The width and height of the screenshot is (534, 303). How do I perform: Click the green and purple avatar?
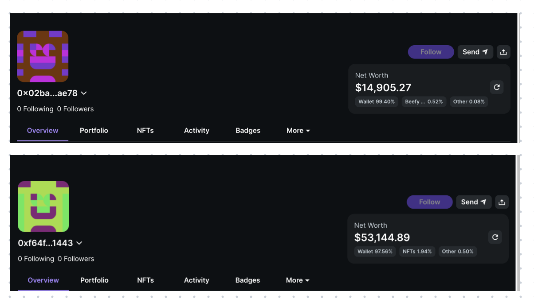(x=43, y=206)
